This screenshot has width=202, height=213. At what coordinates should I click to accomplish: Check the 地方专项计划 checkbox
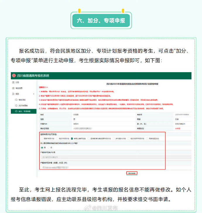click(x=57, y=138)
